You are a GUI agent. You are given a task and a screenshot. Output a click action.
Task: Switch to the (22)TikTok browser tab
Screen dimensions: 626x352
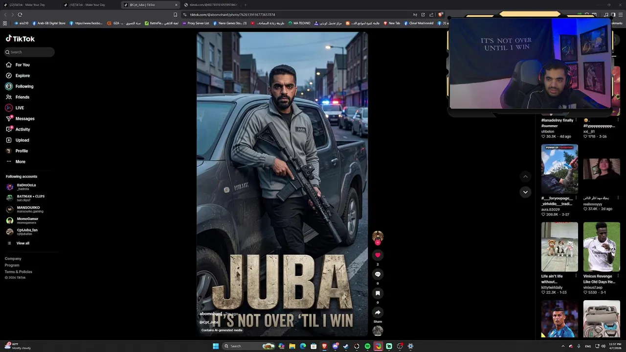[27, 5]
